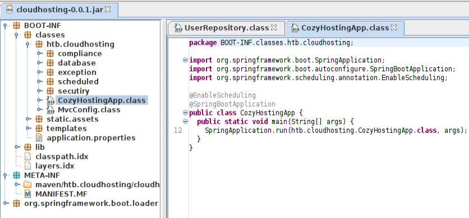Click the CozyHostingApp.class file icon in tree
Image resolution: width=469 pixels, height=218 pixels.
pos(50,101)
